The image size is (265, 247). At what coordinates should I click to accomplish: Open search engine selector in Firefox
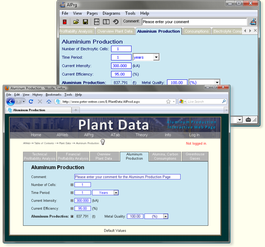(183, 101)
